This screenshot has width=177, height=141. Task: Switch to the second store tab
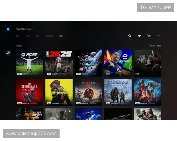pyautogui.click(x=27, y=36)
